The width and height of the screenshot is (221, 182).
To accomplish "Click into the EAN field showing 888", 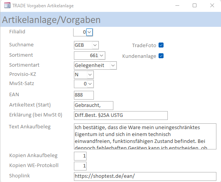I will [x=84, y=95].
